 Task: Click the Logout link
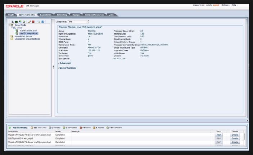[216, 5]
